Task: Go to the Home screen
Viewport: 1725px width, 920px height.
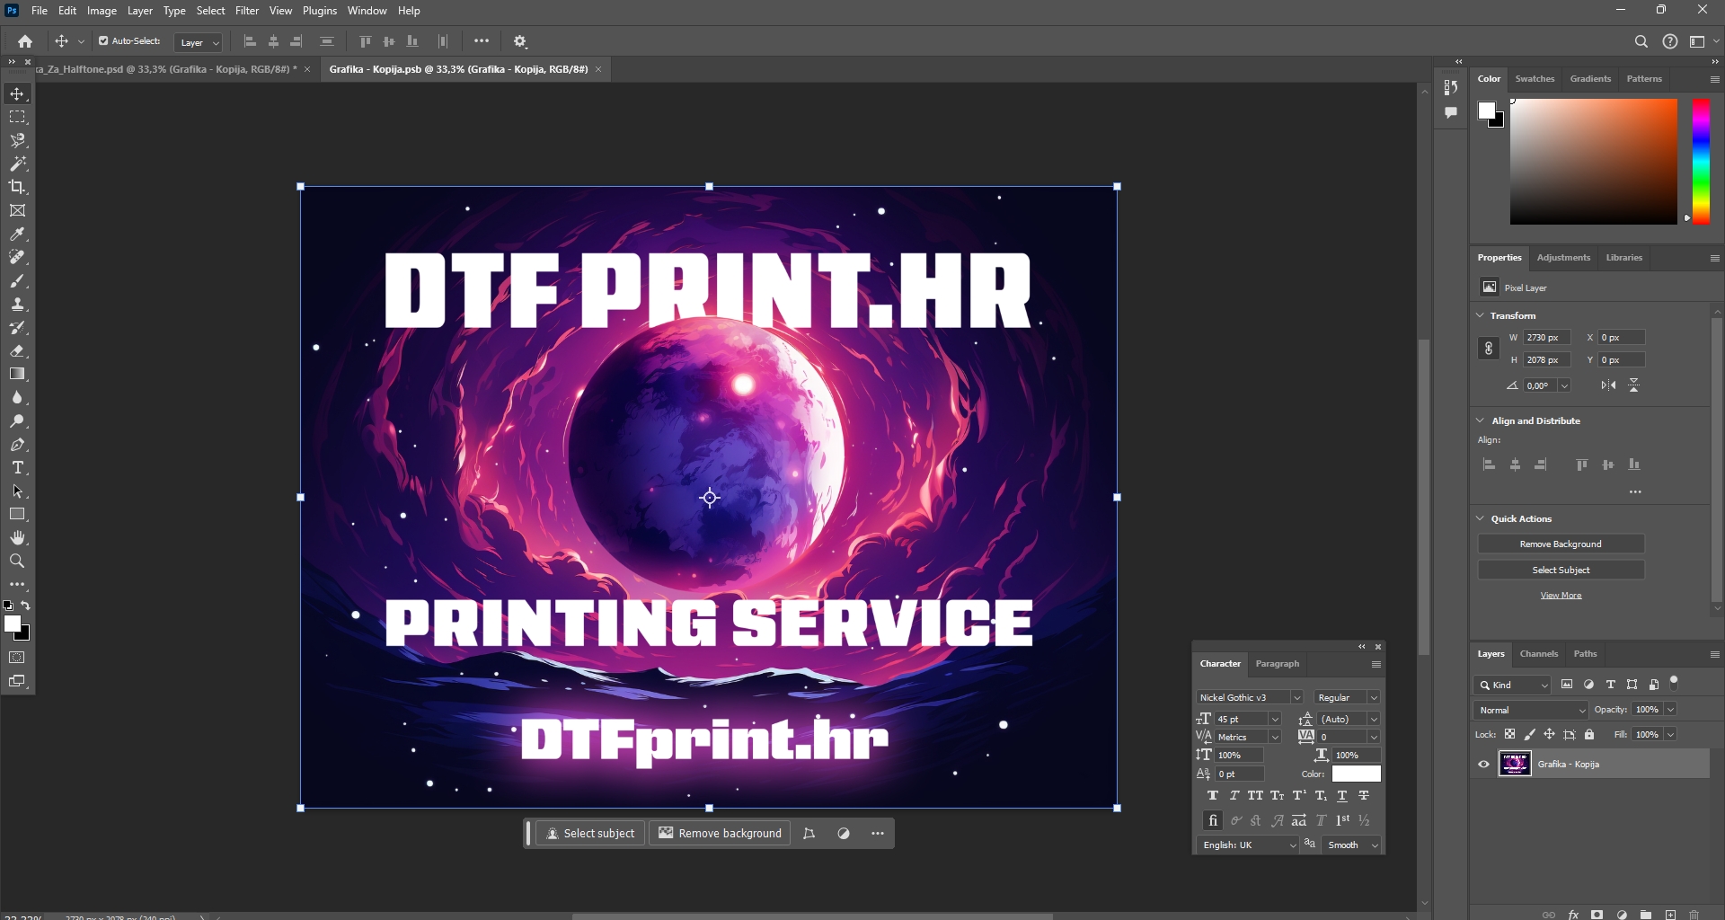Action: coord(25,41)
